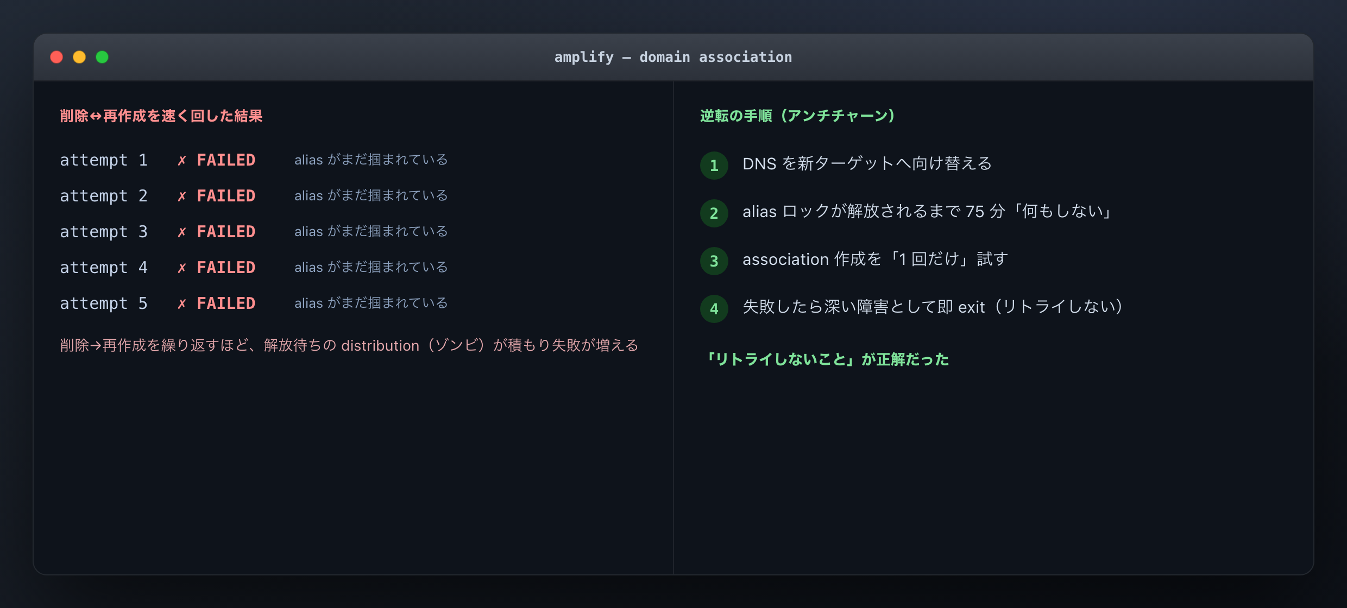Click the red X mark on attempt 3 row
Image resolution: width=1347 pixels, height=608 pixels.
[182, 232]
